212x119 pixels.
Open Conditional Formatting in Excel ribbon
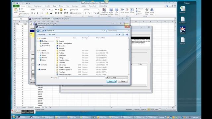(x=104, y=11)
